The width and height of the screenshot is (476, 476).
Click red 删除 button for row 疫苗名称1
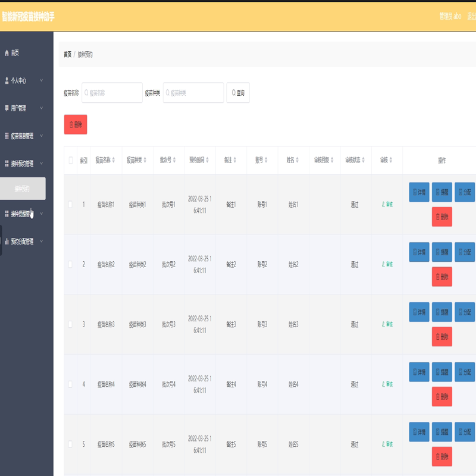[442, 217]
